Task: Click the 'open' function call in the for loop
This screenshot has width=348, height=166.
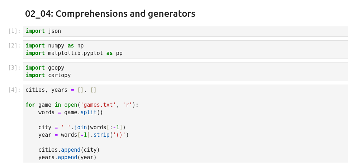Action: click(x=71, y=105)
